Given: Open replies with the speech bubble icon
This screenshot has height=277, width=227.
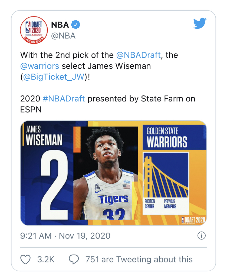Looking at the screenshot, I should (x=74, y=259).
